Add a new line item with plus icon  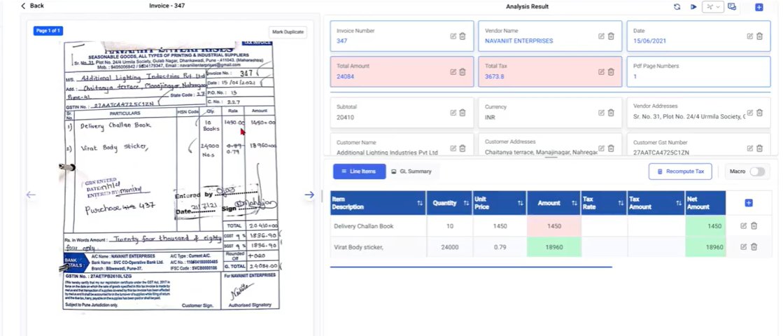click(x=749, y=203)
